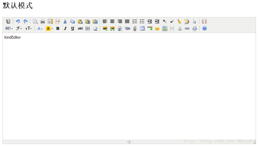Open yellow background highlight color picker

(49, 29)
